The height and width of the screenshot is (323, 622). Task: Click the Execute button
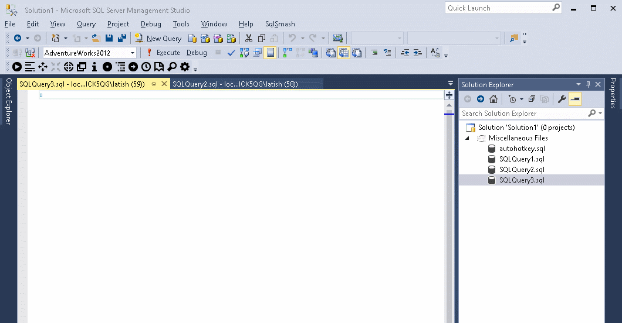(x=163, y=53)
